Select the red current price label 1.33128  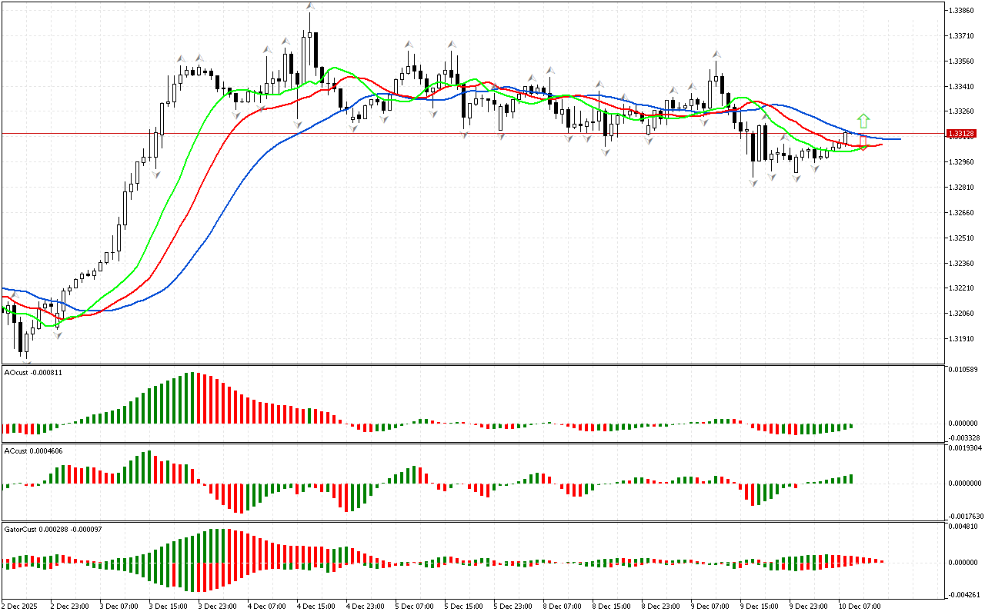(x=962, y=134)
